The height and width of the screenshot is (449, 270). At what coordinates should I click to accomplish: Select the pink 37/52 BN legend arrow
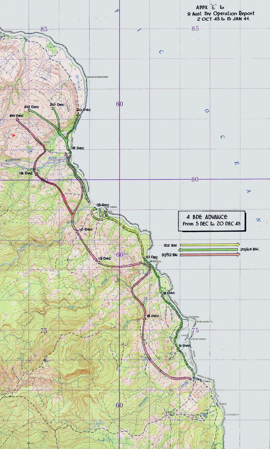click(x=210, y=255)
